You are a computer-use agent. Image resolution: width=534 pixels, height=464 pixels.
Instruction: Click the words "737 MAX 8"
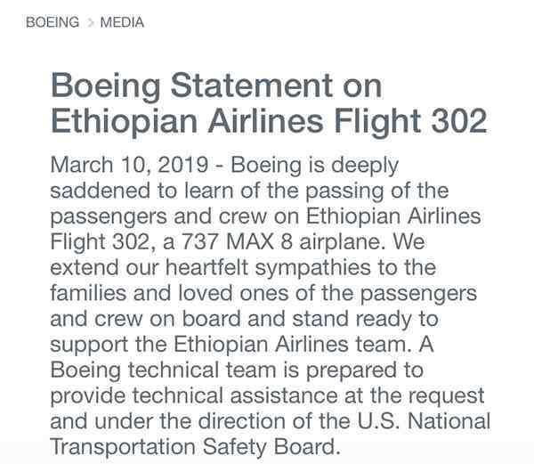pos(237,242)
